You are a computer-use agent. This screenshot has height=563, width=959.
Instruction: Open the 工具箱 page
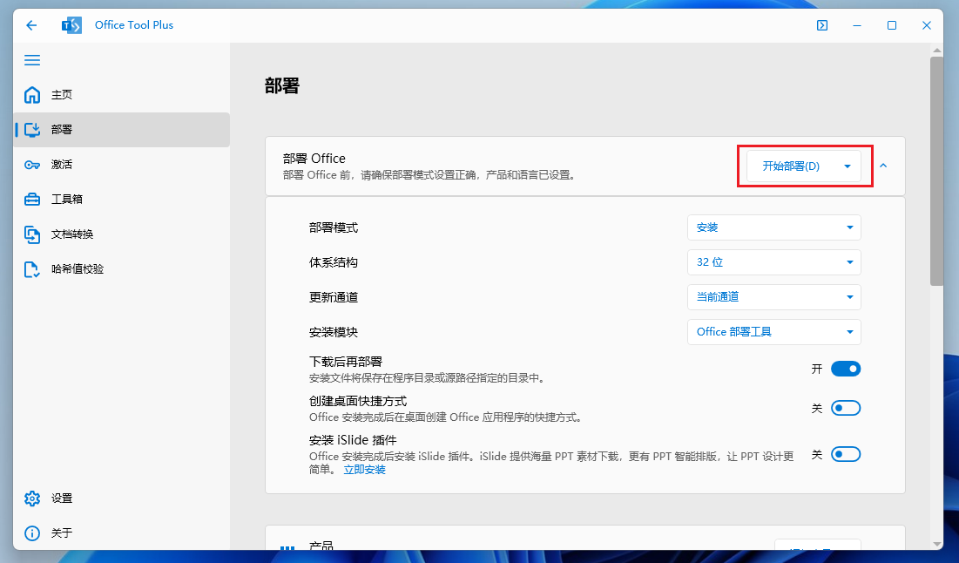click(122, 200)
